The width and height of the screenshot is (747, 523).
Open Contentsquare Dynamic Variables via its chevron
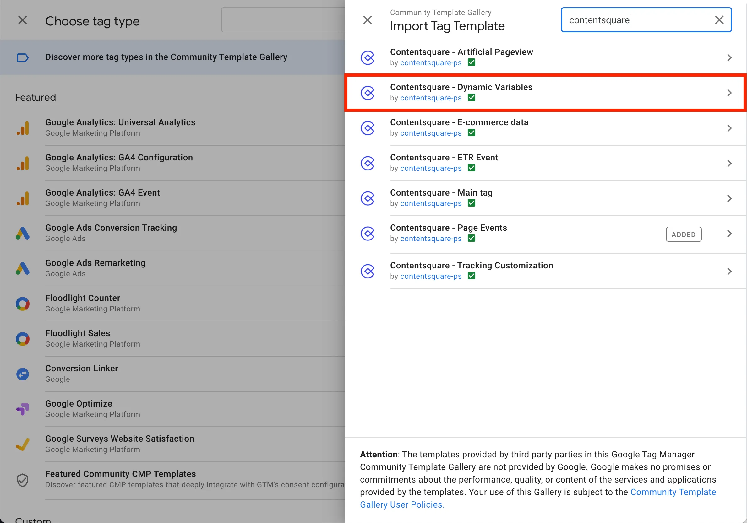point(729,93)
